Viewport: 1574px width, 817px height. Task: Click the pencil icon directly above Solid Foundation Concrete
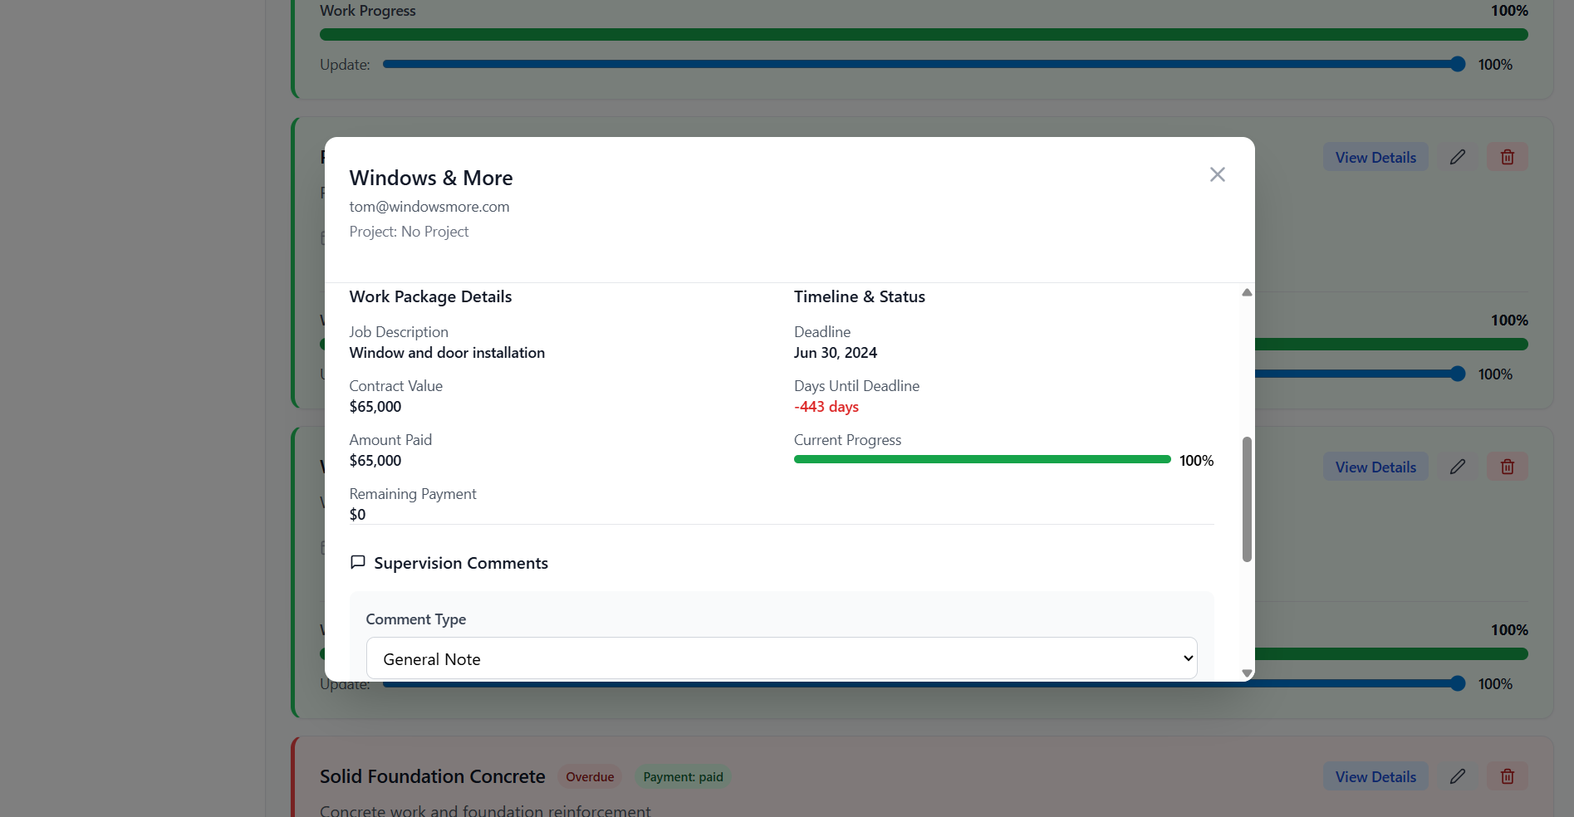coord(1457,467)
